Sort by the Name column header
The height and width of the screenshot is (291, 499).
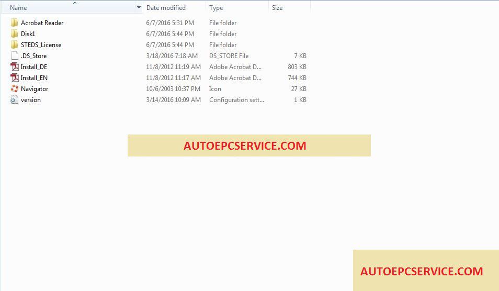pyautogui.click(x=18, y=8)
